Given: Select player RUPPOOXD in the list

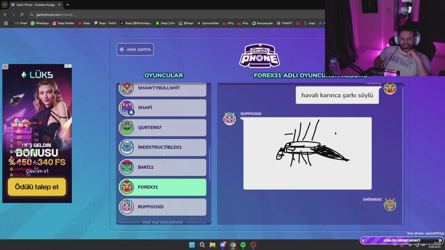Looking at the screenshot, I should point(163,207).
